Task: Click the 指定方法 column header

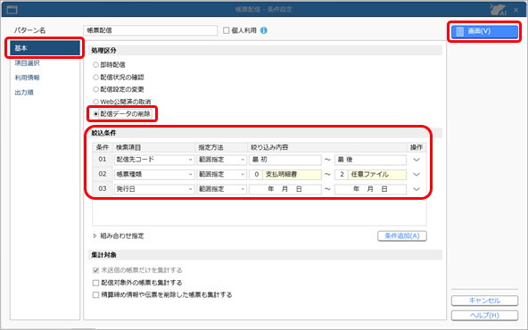Action: point(221,147)
